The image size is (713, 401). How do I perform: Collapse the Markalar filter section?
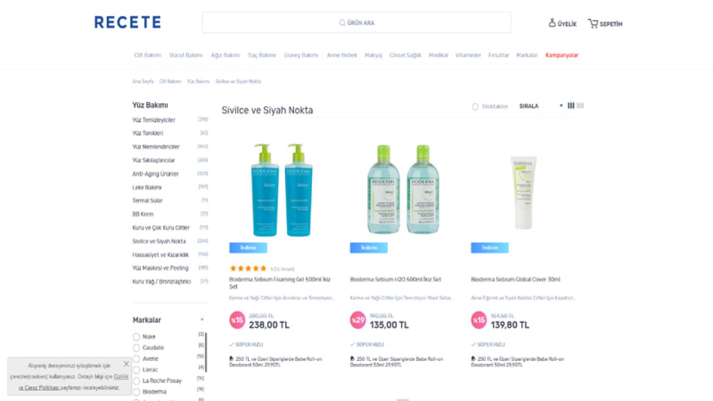202,320
